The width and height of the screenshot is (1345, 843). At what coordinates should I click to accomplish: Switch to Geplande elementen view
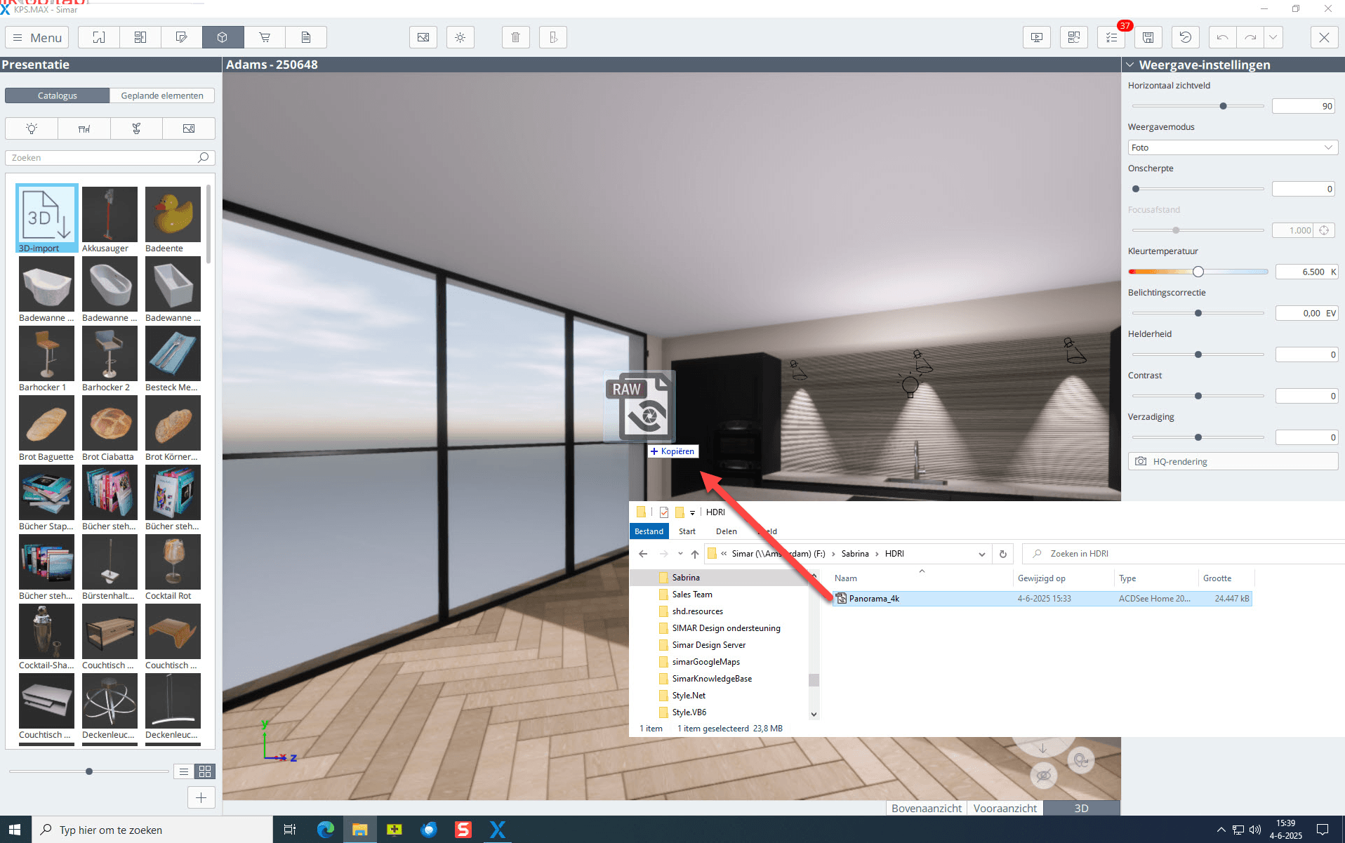point(162,95)
